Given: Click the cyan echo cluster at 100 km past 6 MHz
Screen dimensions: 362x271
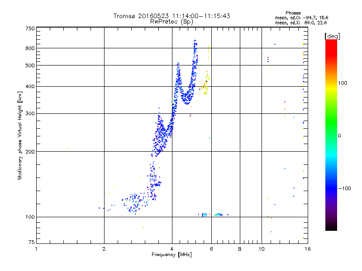Looking at the screenshot, I should pos(218,215).
